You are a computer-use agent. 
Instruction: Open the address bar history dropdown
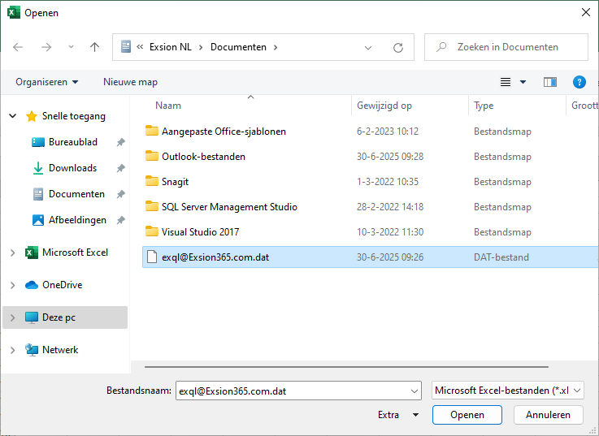point(368,48)
